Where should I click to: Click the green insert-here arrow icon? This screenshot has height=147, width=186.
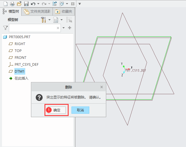tap(11, 78)
